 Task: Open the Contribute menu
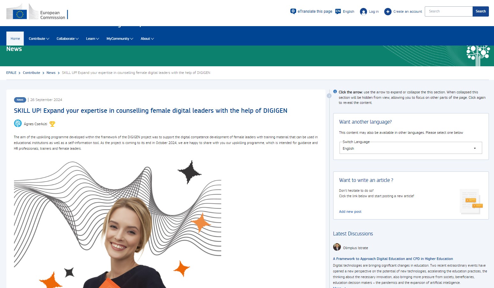tap(39, 39)
